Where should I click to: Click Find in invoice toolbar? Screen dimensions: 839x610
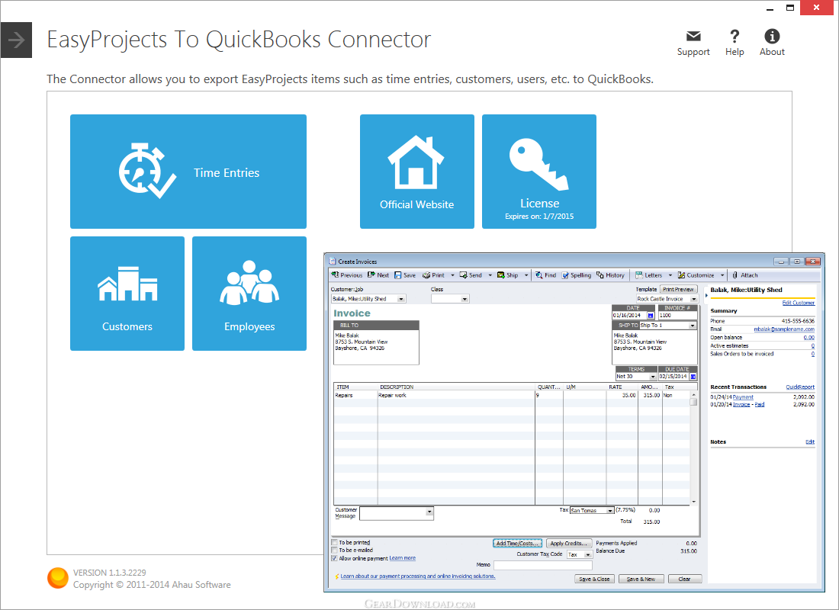(546, 275)
